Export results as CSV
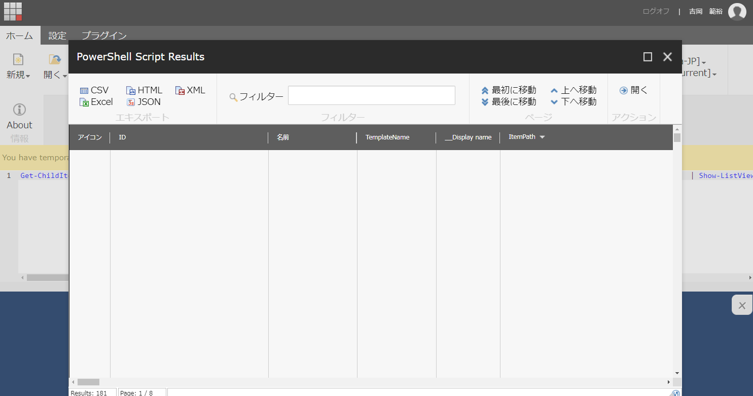Image resolution: width=753 pixels, height=396 pixels. pos(94,90)
